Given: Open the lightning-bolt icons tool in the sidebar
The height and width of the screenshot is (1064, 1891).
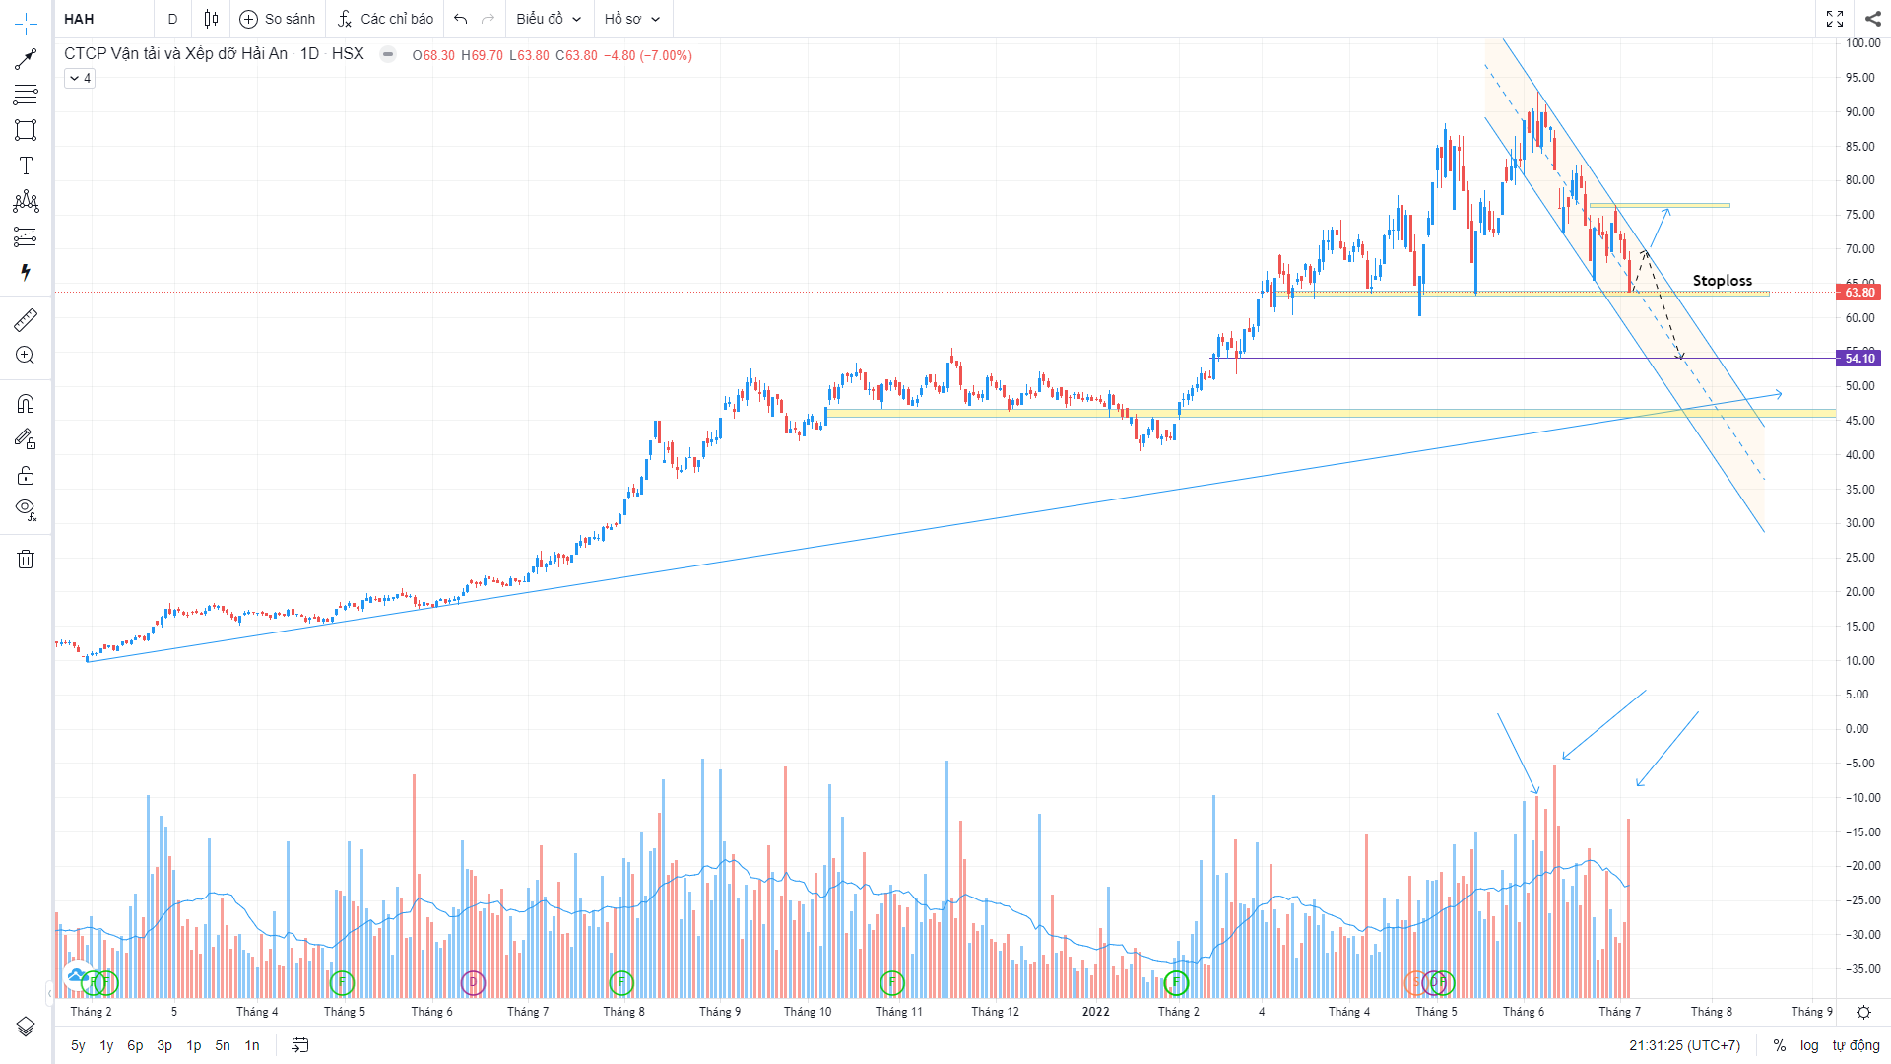Looking at the screenshot, I should point(26,272).
